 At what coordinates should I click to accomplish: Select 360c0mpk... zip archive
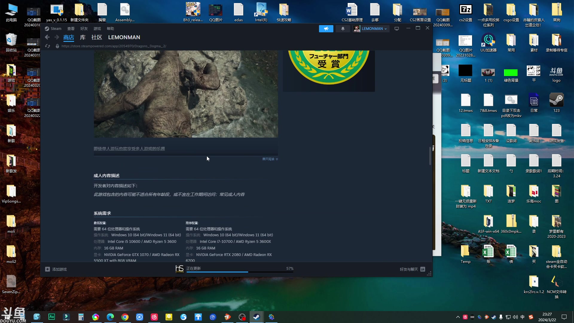coord(511,224)
